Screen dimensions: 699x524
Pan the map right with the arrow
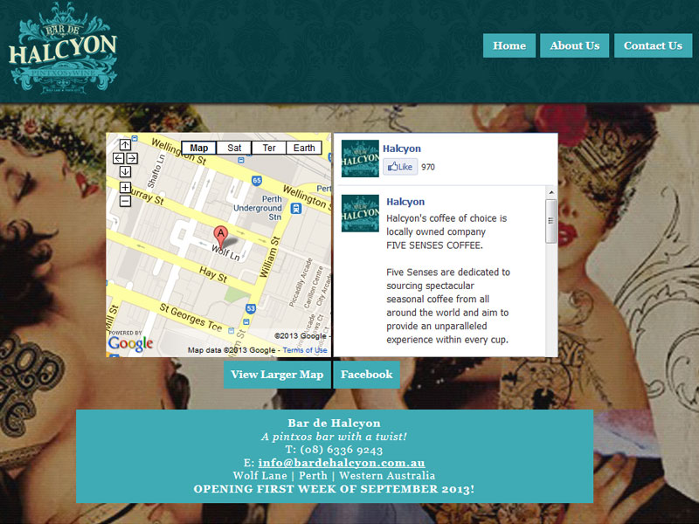tap(131, 158)
